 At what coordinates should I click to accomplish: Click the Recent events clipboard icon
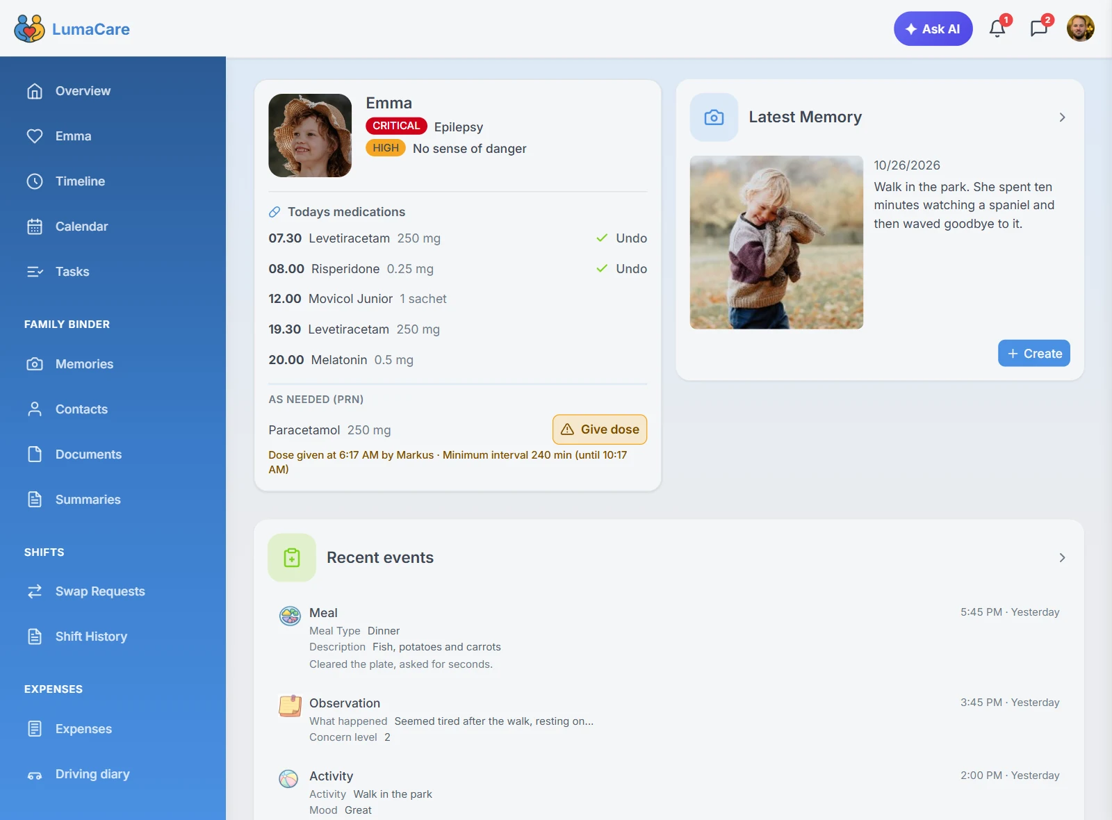[292, 558]
